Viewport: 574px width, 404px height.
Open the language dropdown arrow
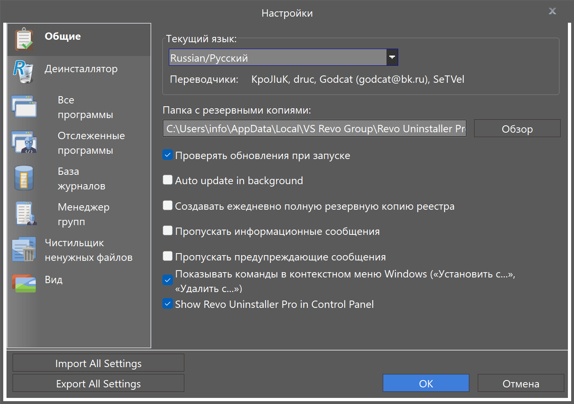click(392, 57)
